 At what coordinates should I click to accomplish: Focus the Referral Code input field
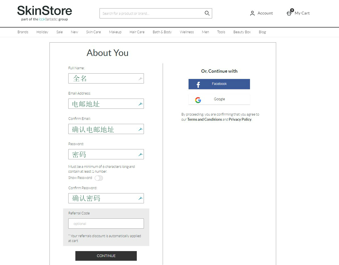click(106, 224)
